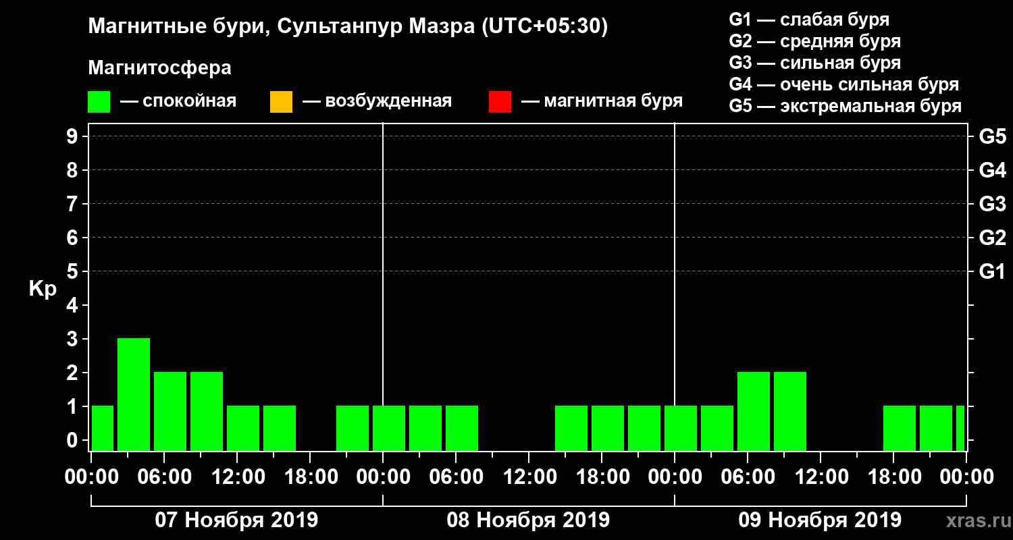Click the 'G4' label on the right axis

[993, 170]
